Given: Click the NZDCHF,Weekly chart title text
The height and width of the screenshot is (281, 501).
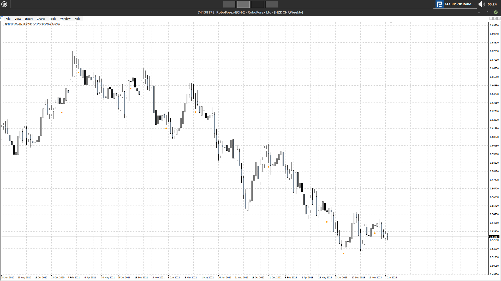Looking at the screenshot, I should [14, 24].
